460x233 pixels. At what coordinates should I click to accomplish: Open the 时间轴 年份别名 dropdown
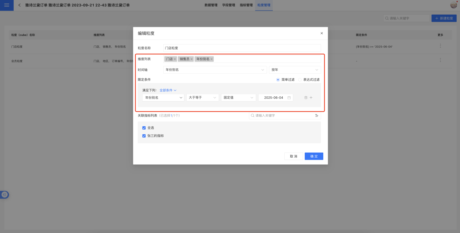[215, 70]
